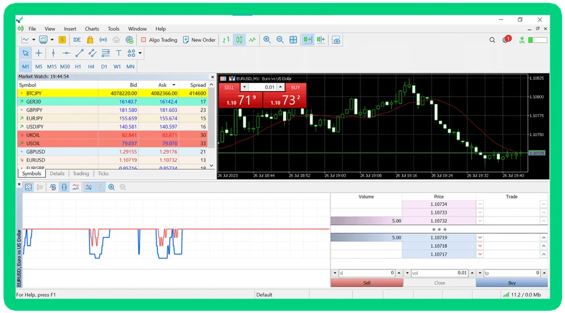Viewport: 565px width, 313px height.
Task: Select the equidistant channel tool
Action: coord(92,53)
